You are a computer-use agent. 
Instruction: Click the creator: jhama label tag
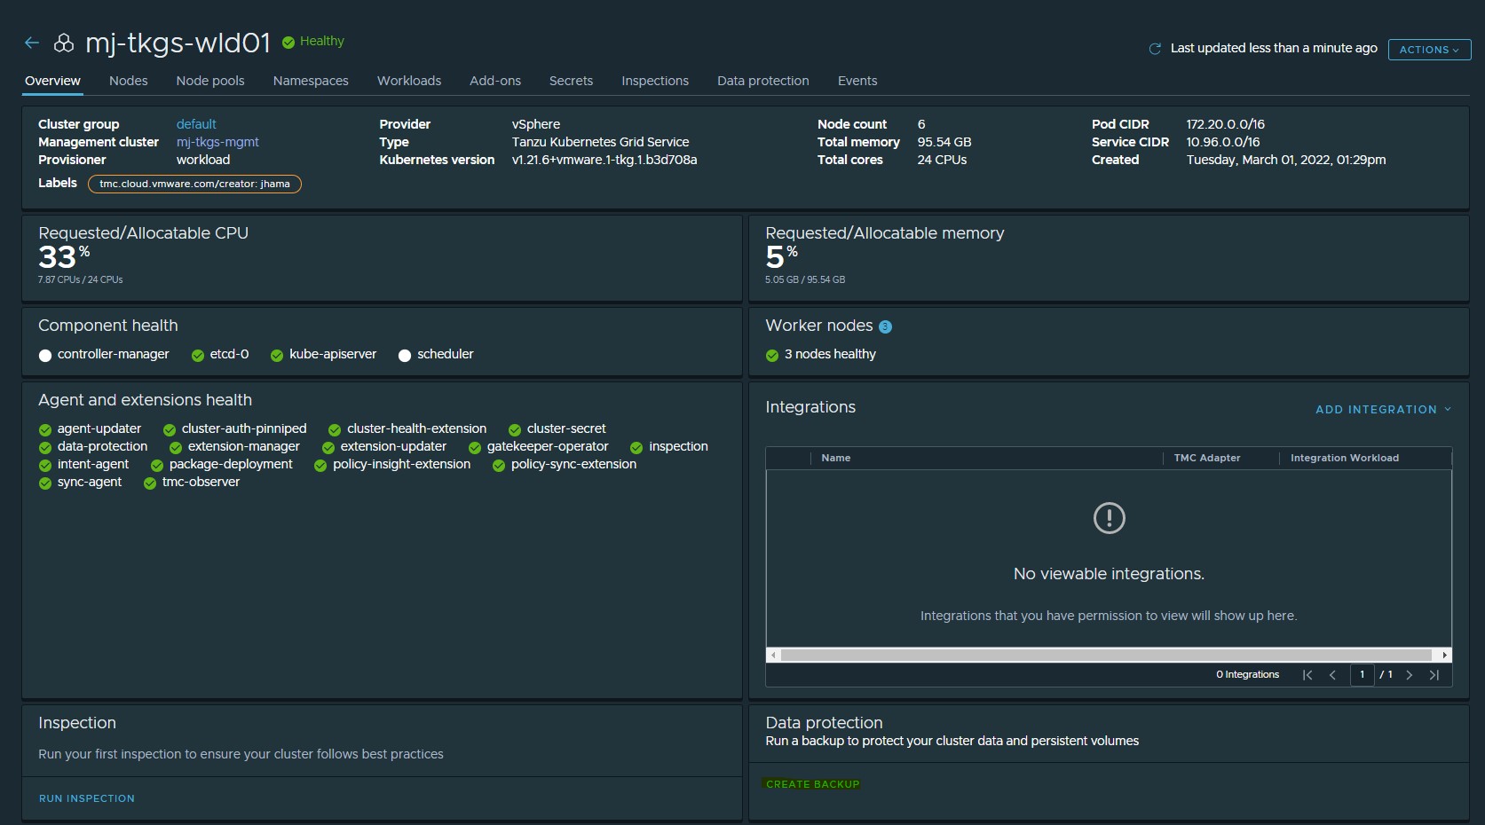coord(195,184)
